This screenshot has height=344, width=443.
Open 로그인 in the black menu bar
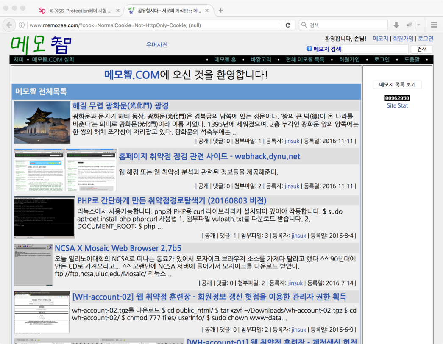point(382,60)
